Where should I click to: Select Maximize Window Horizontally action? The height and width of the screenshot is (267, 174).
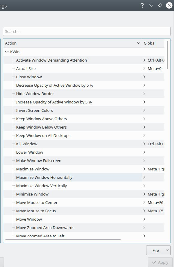(44, 177)
